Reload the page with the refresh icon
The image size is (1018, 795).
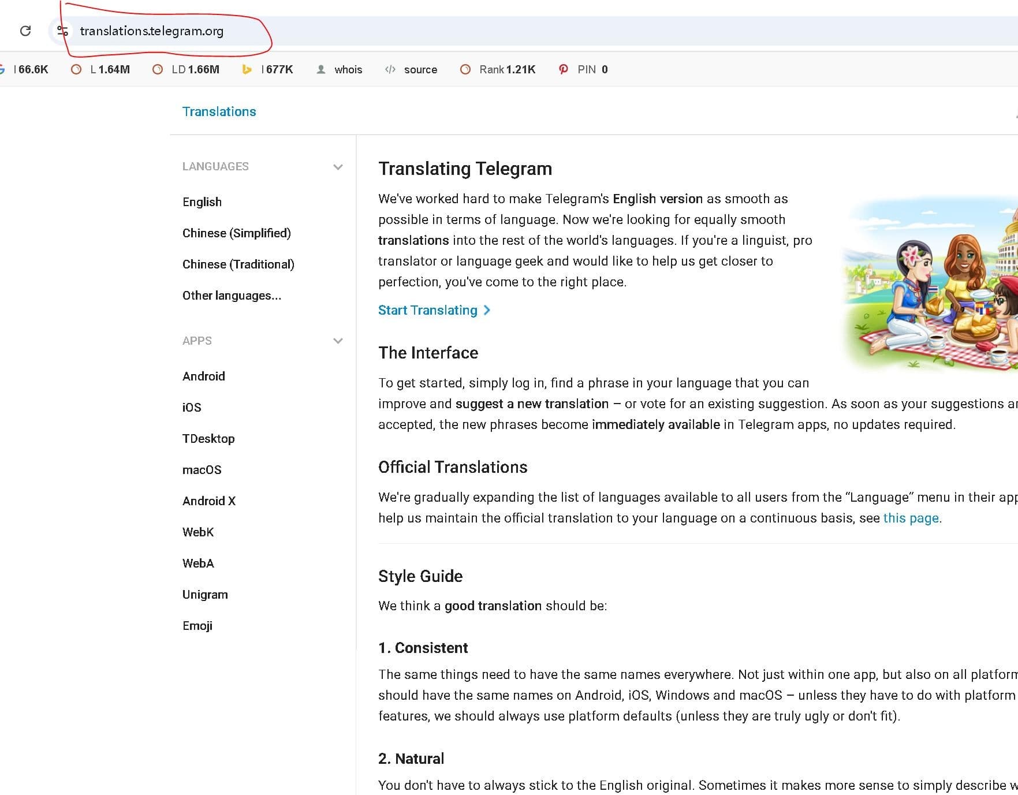[25, 31]
